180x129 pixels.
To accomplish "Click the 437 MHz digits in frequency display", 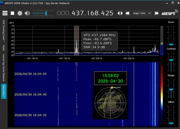I will (x=77, y=13).
